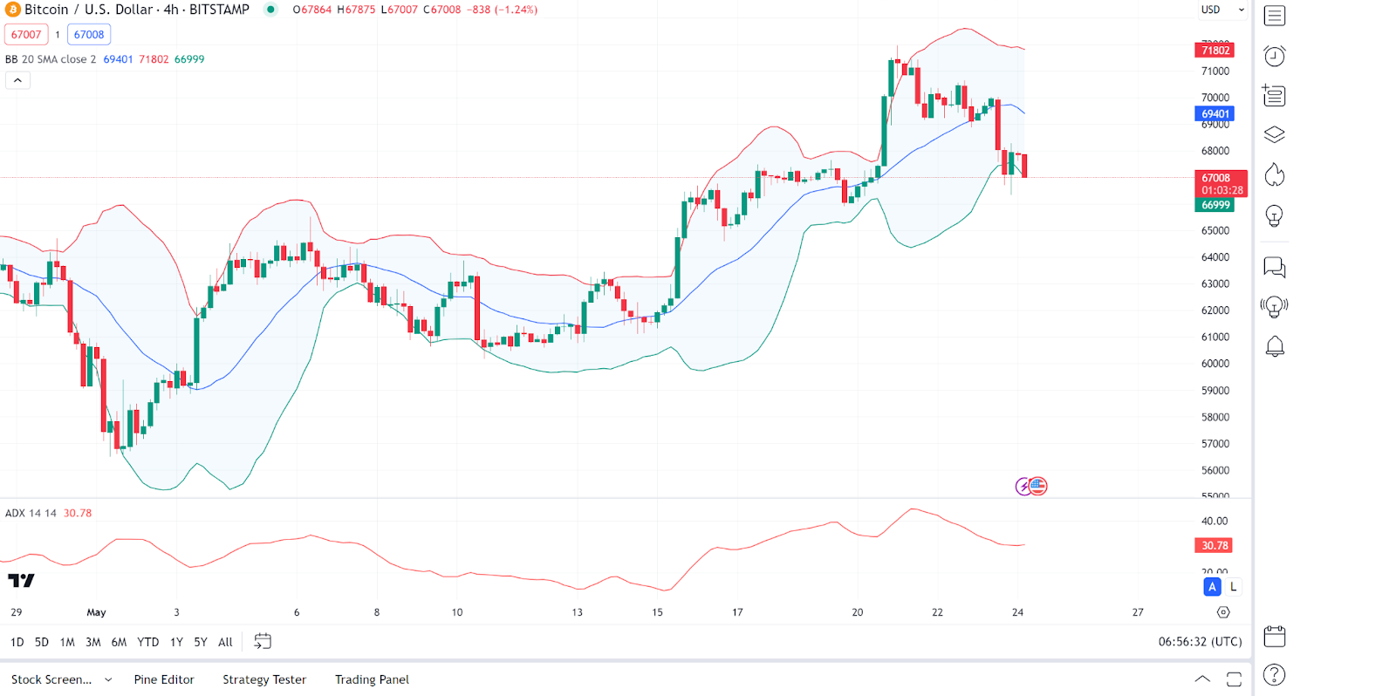
Task: Open the Data Window list icon
Action: point(1275,95)
